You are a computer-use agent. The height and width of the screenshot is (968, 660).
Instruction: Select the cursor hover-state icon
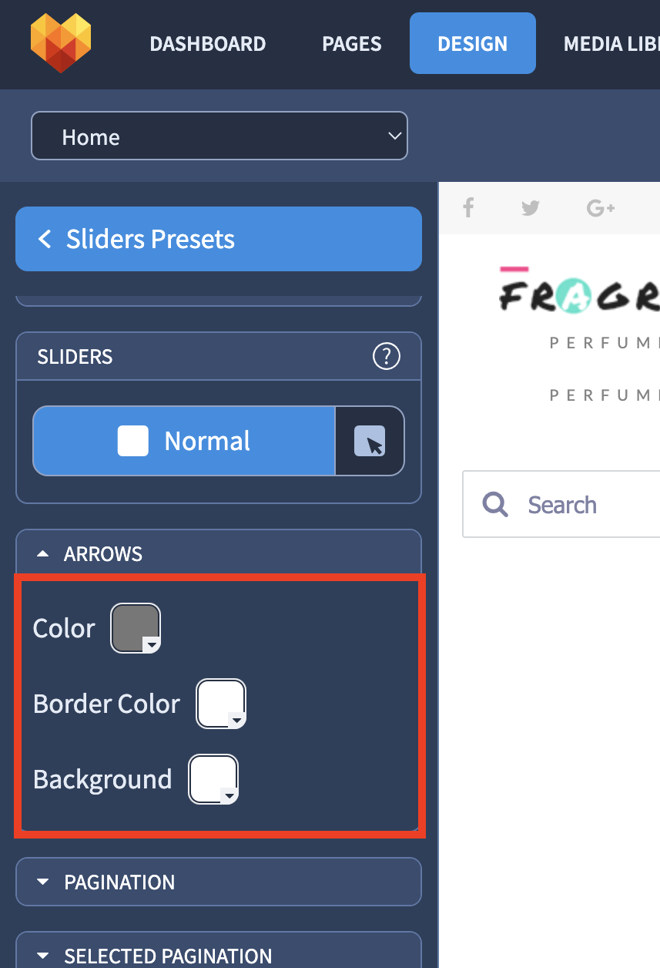370,442
